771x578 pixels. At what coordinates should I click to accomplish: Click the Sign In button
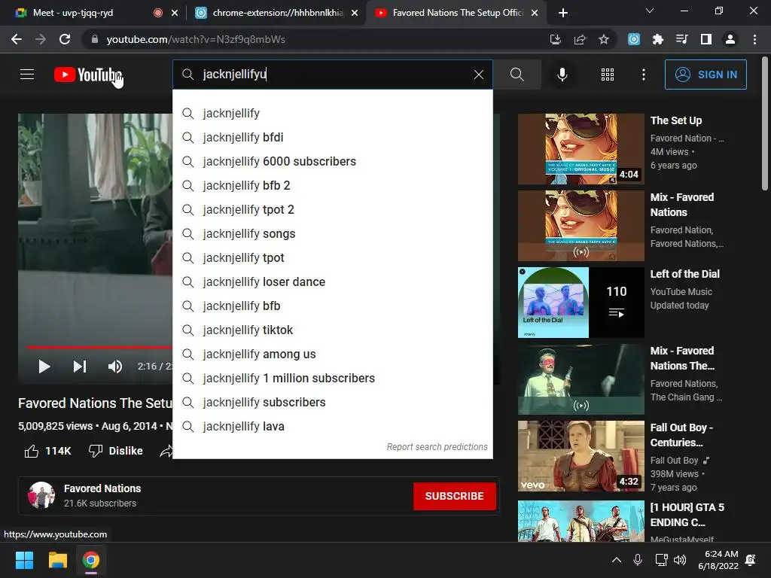pos(705,75)
